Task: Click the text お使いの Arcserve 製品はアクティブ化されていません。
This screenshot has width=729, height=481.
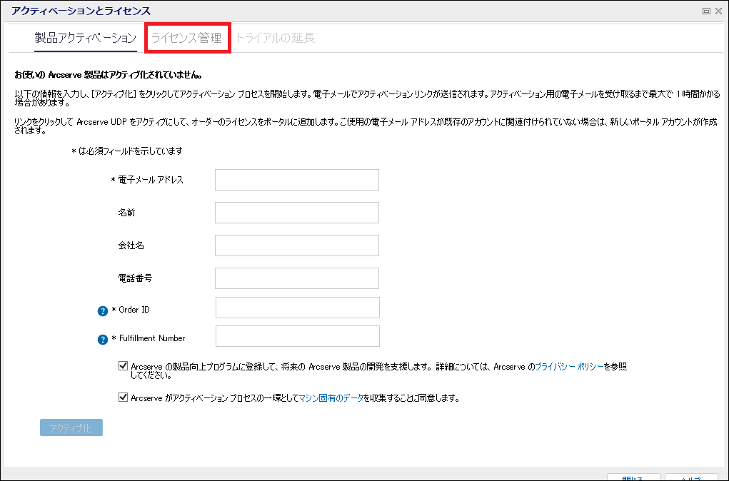Action: 108,75
